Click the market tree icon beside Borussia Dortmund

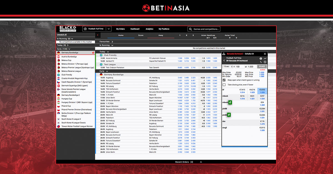click(x=224, y=54)
